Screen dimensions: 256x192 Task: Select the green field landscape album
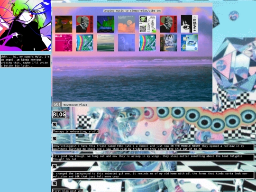point(106,43)
